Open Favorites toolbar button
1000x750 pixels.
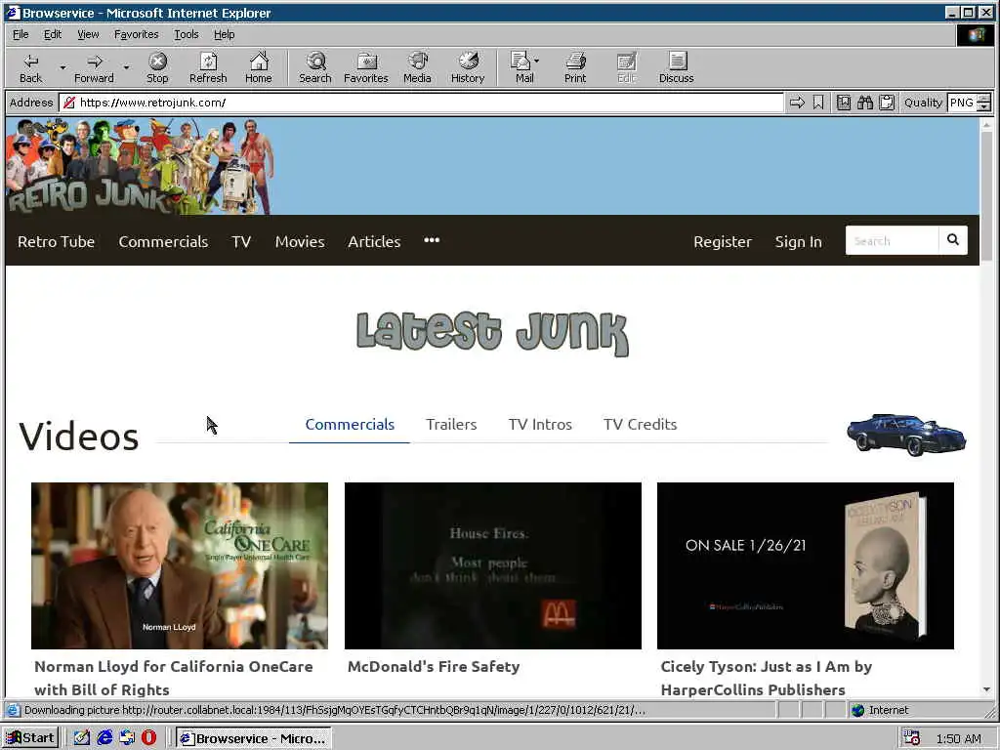click(366, 67)
